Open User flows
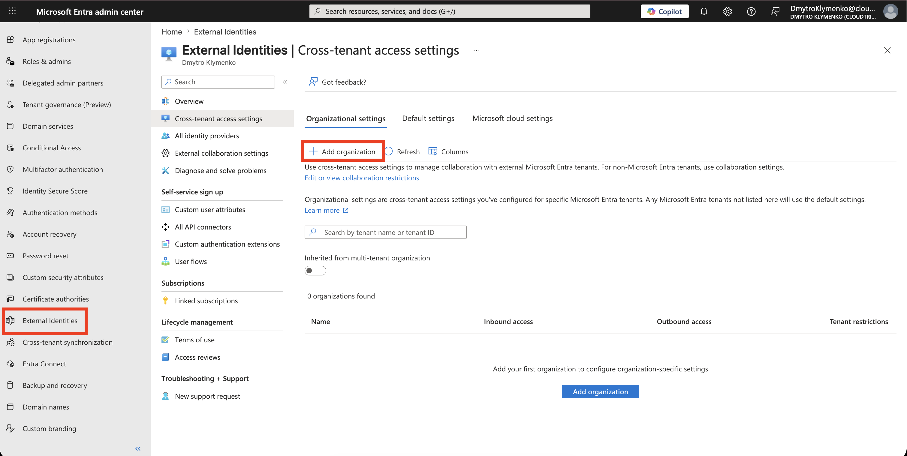This screenshot has width=907, height=456. coord(191,261)
